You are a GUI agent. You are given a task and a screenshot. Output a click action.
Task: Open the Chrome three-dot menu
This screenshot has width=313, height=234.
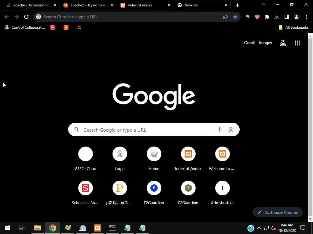(306, 17)
